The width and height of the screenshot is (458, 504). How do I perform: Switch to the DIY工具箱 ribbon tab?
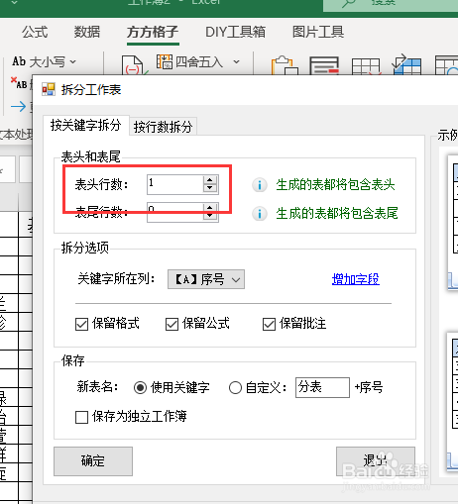pyautogui.click(x=235, y=32)
